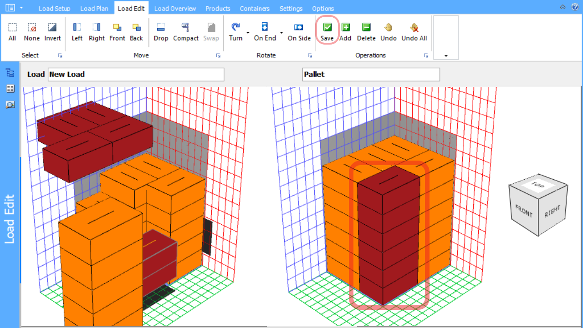Drop selected boxes down

[161, 31]
